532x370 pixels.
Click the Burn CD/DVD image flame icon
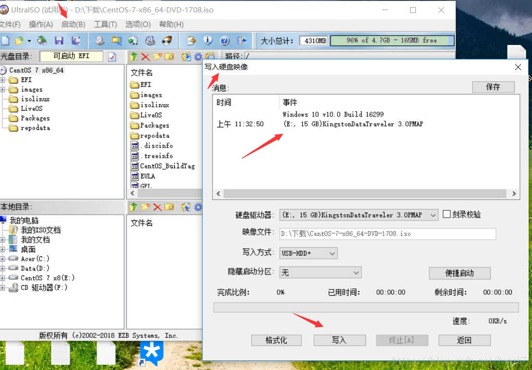pos(167,41)
